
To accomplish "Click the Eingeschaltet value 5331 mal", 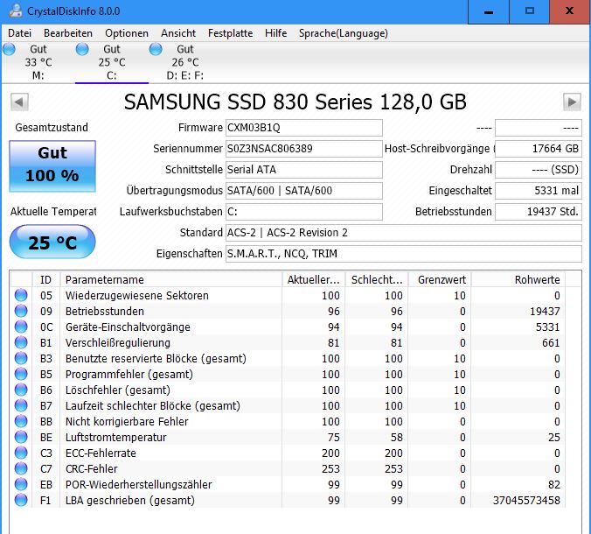I will point(539,191).
